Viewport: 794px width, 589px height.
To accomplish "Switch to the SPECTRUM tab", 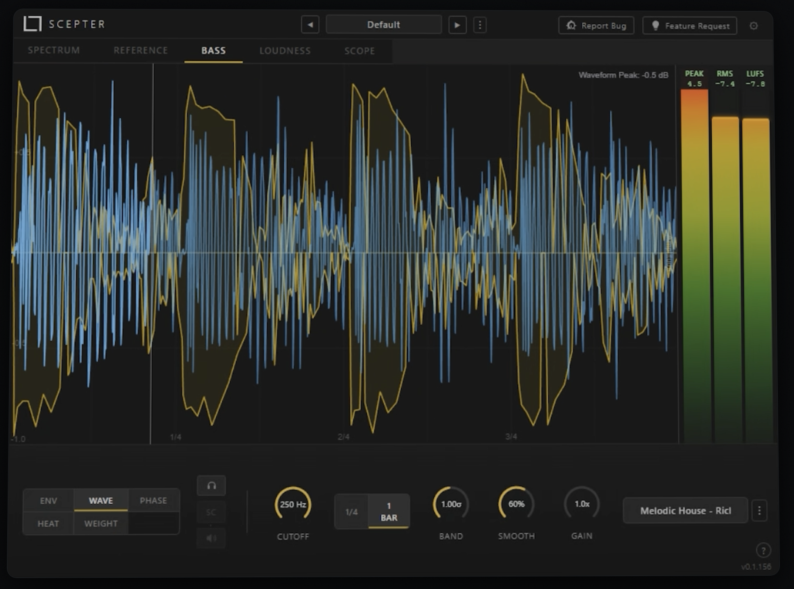I will click(54, 50).
